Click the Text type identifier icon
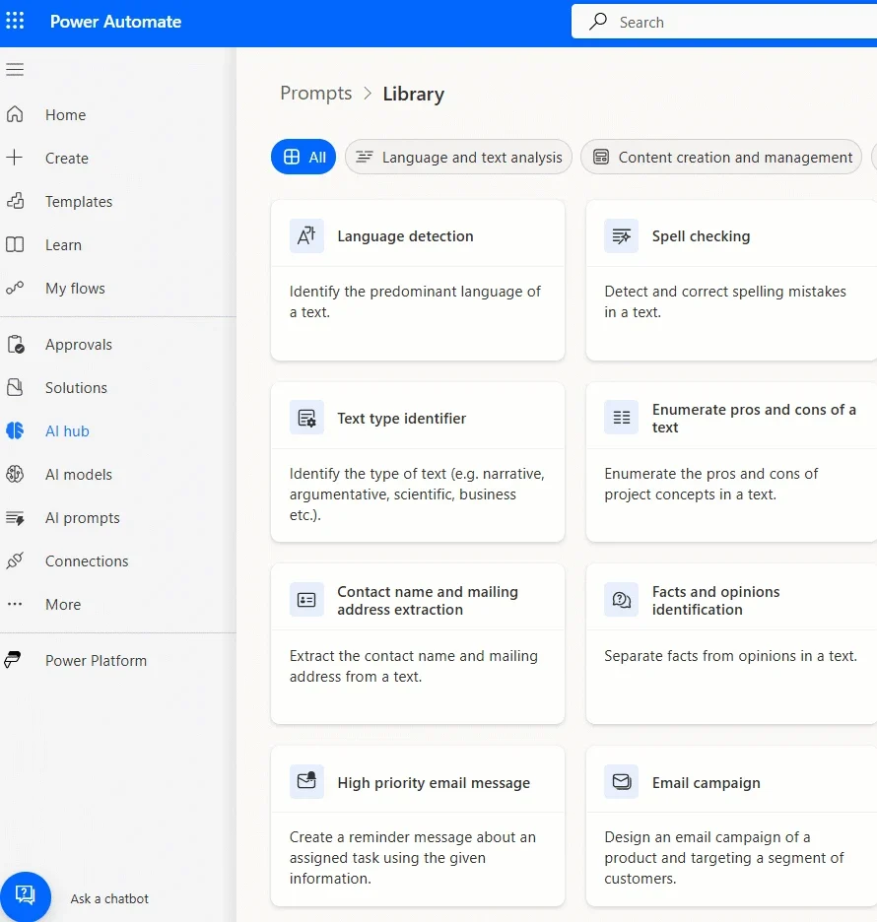The width and height of the screenshot is (877, 922). [x=306, y=418]
